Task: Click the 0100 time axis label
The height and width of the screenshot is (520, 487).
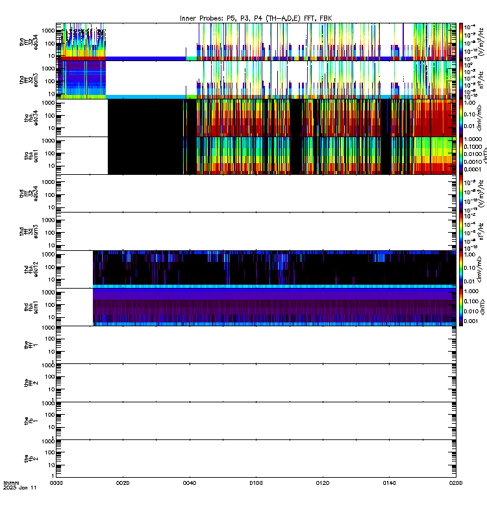Action: [256, 483]
